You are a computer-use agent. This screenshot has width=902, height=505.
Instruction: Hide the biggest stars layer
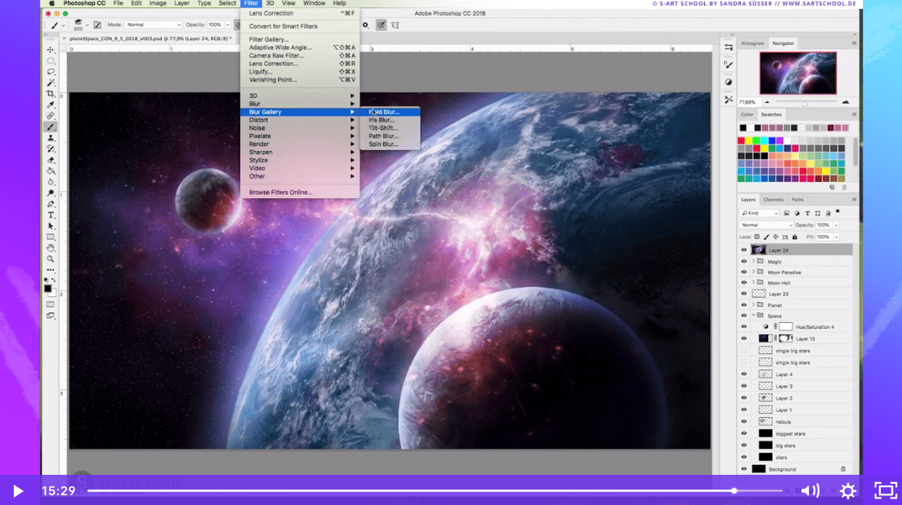[743, 434]
